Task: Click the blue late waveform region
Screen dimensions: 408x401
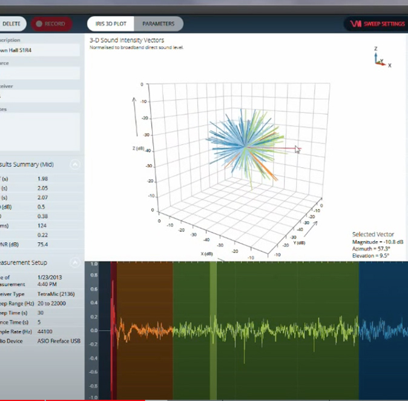Action: 383,330
